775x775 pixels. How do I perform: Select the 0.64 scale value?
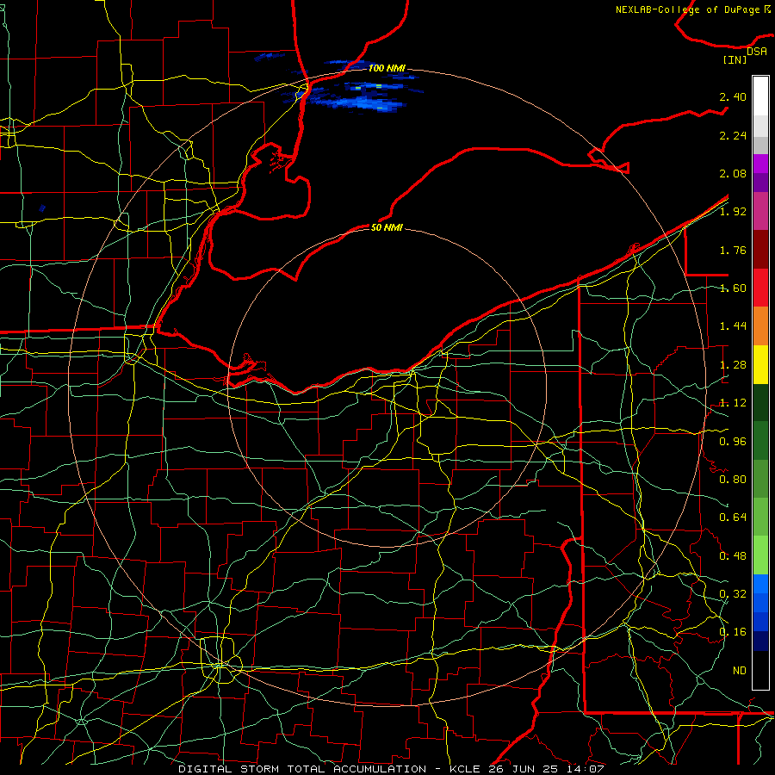(733, 518)
